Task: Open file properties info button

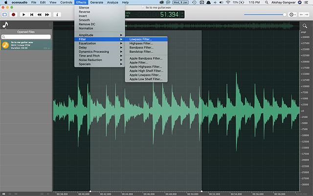Action: coord(57,15)
